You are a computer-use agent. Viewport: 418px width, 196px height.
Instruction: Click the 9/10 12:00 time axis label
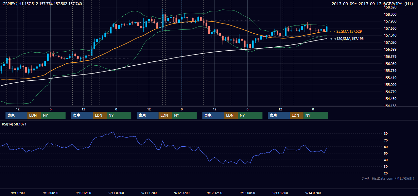[x=83, y=193]
